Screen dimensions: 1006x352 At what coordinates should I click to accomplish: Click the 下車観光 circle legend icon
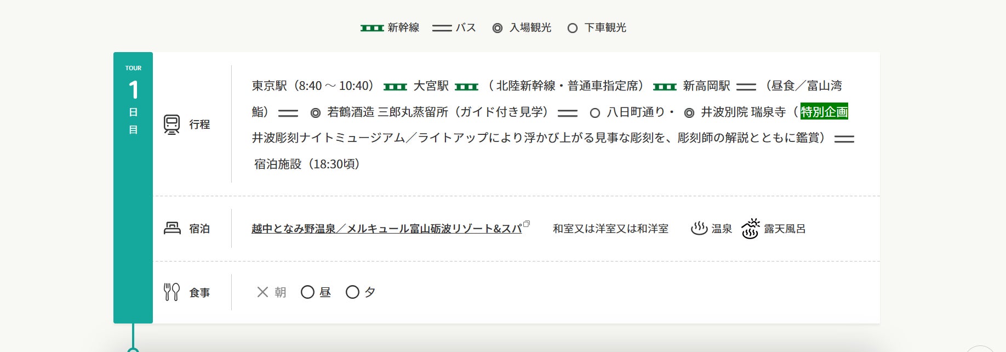[x=573, y=28]
